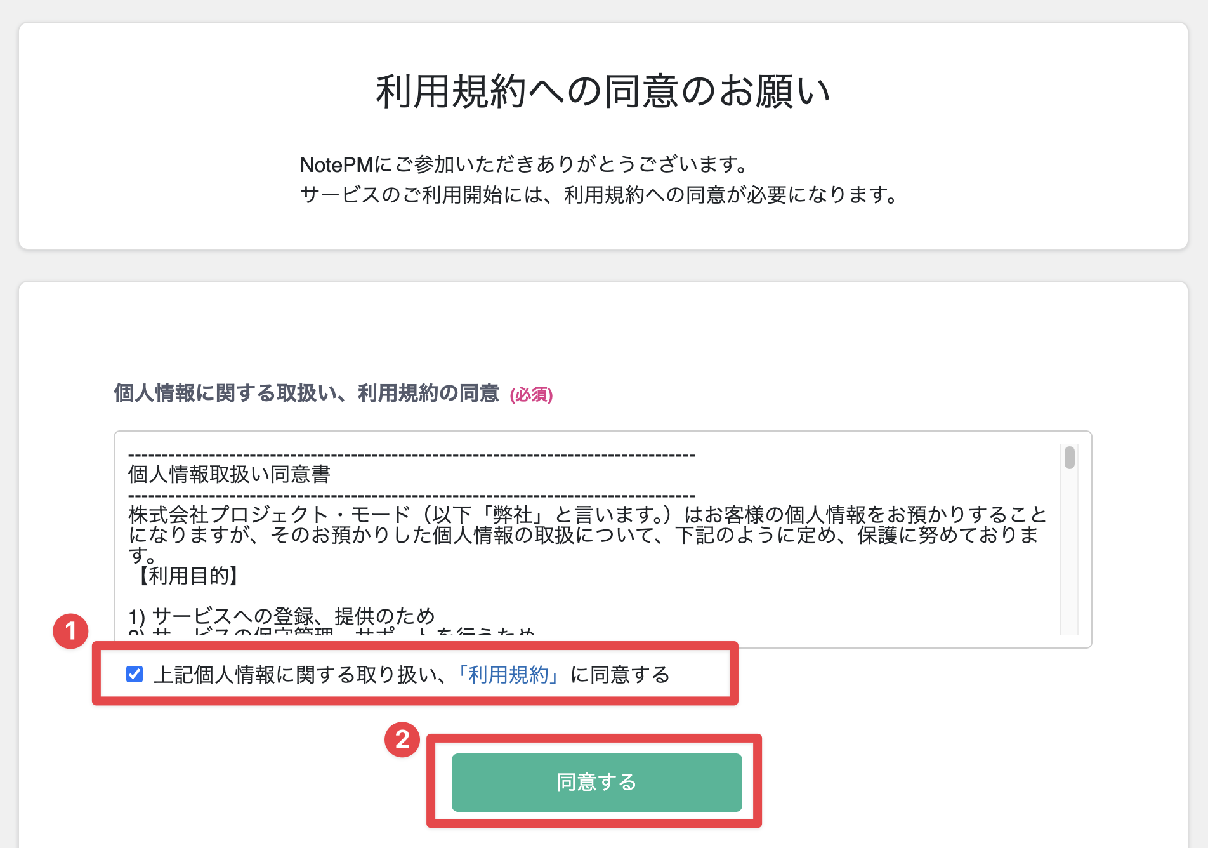This screenshot has height=848, width=1208.
Task: Click the NotePMにご参加いただき welcome line
Action: tap(525, 165)
